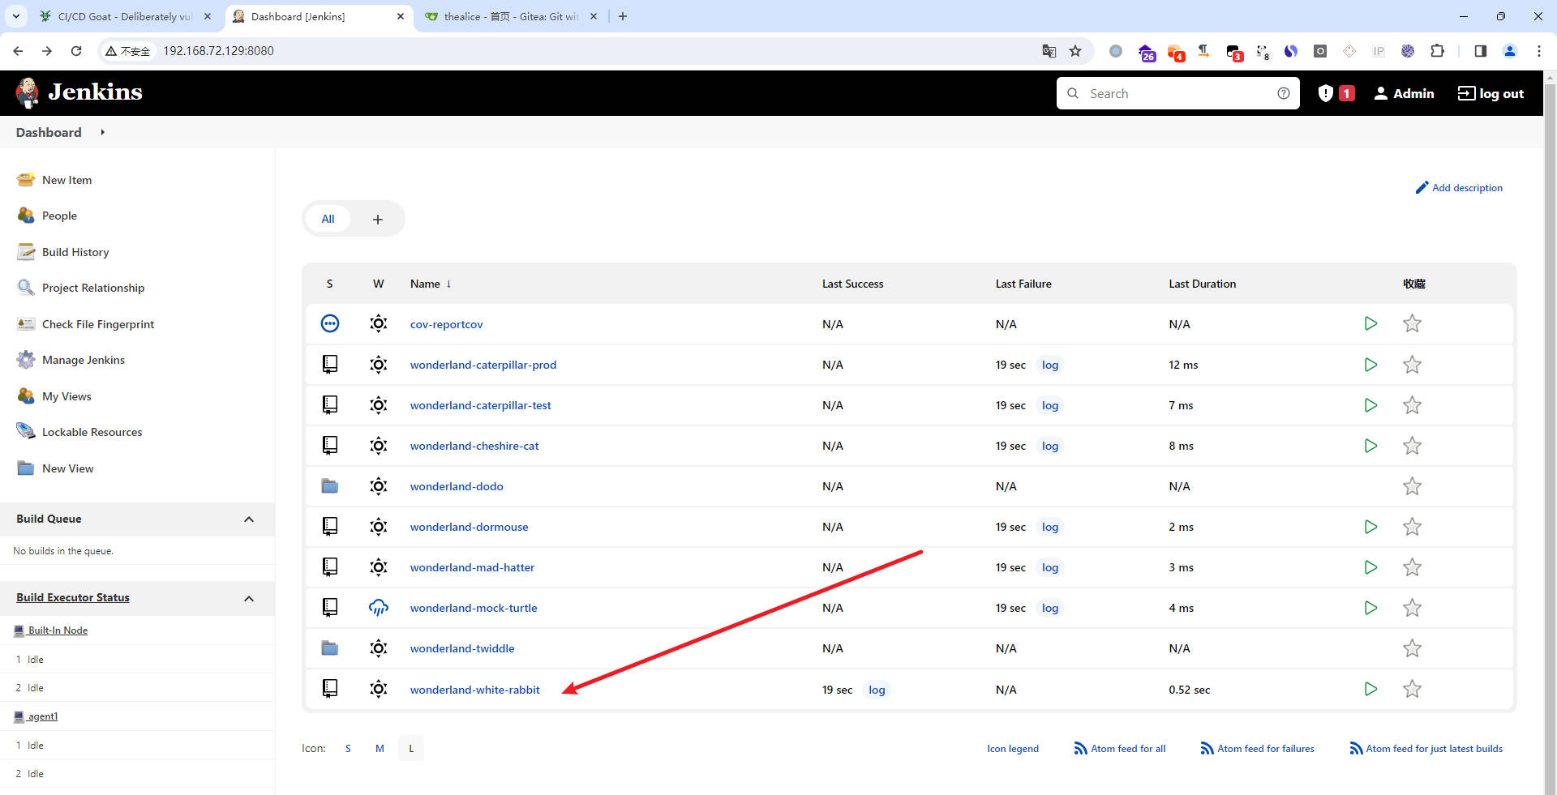Mark wonderland-cheshire-cat as favorite
Screen dimensions: 1557x795
[x=1412, y=446]
